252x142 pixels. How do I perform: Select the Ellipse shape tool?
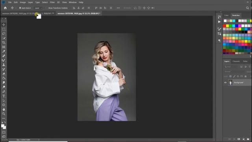(x=4, y=105)
